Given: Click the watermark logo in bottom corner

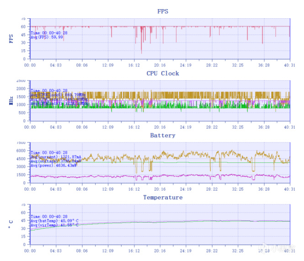Looking at the screenshot, I should coord(277,248).
